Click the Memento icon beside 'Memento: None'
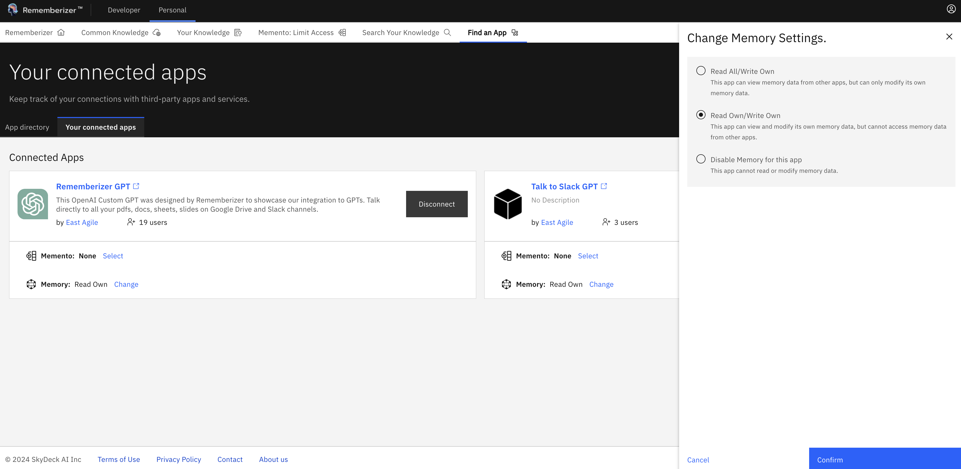Image resolution: width=961 pixels, height=469 pixels. click(x=31, y=256)
